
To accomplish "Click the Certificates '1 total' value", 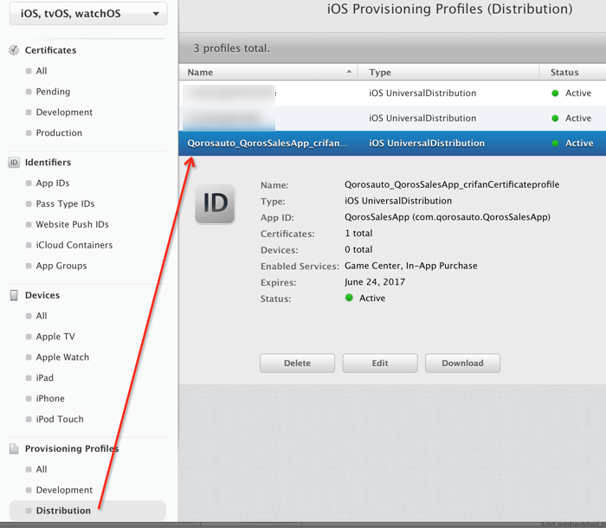I will click(358, 234).
